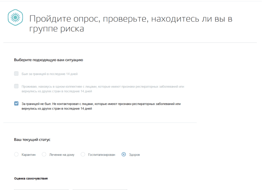Check the "Был за границей в последние 14 дней" checkbox
Viewport: 262px width, 190px height.
click(16, 74)
